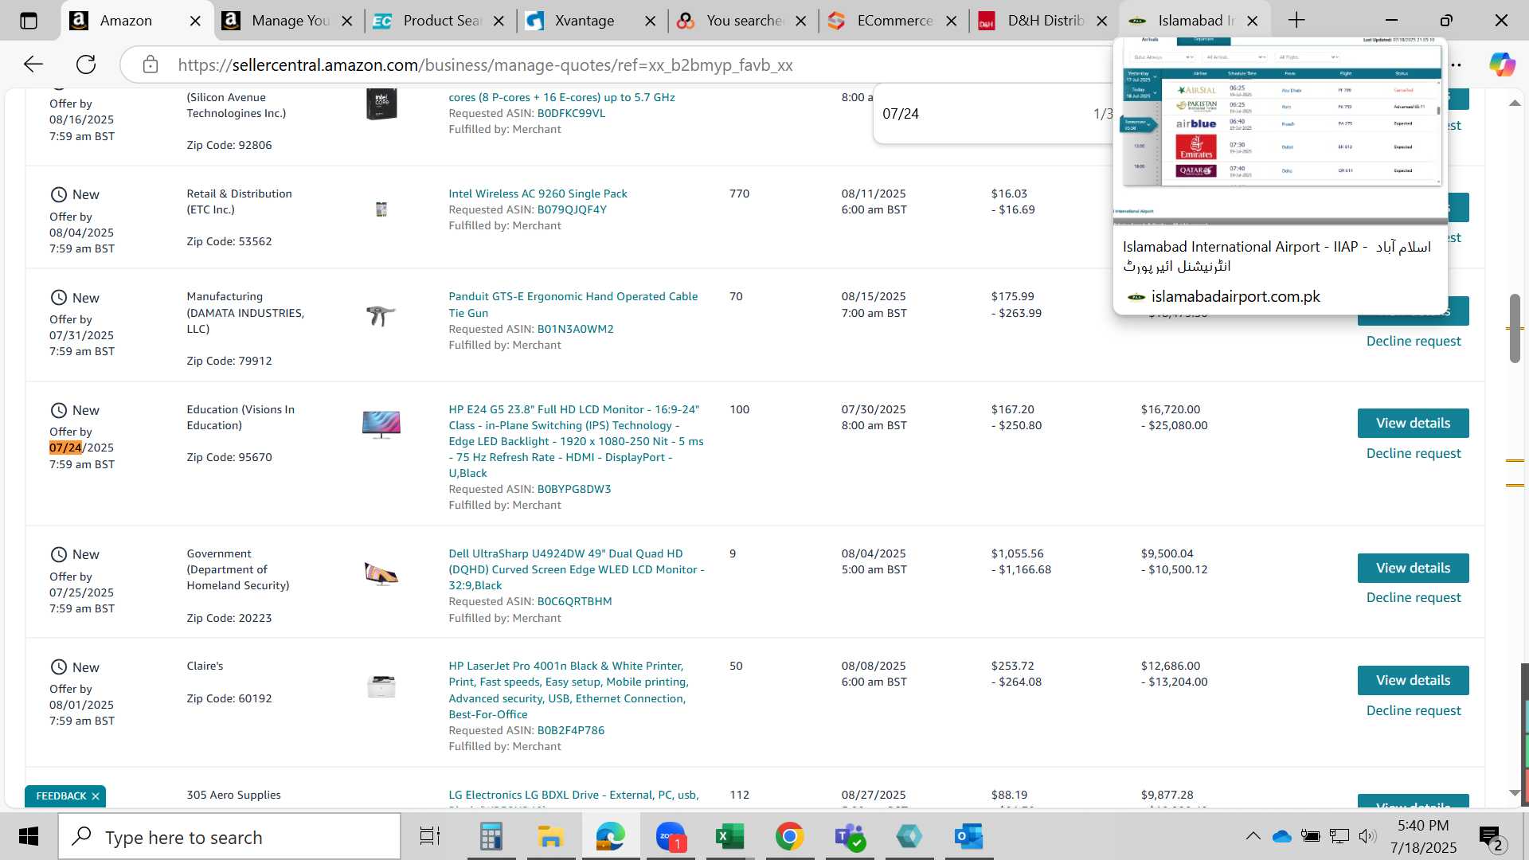
Task: Open Outlook from the taskbar
Action: [x=968, y=836]
